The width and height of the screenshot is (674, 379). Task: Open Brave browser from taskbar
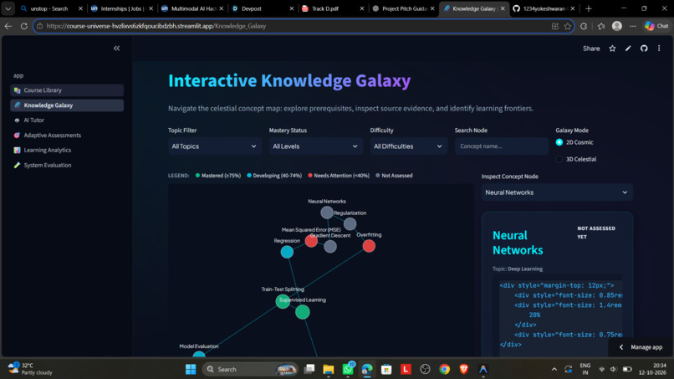(464, 369)
